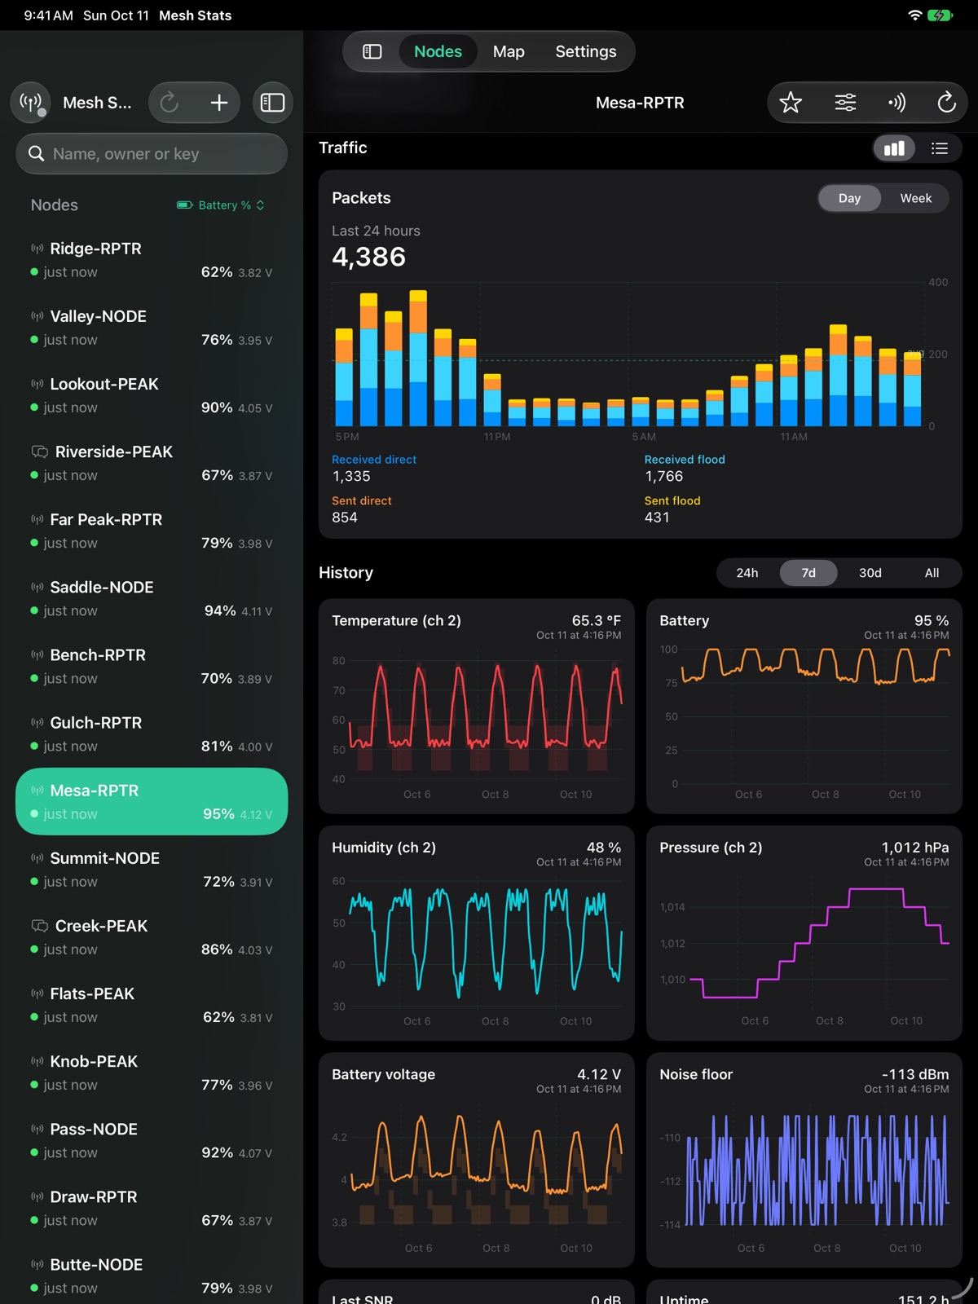978x1304 pixels.
Task: Tap the Received flood 1,766 stat
Action: pos(685,468)
